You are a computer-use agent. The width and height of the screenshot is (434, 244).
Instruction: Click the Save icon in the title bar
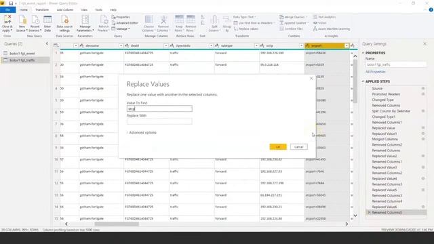pyautogui.click(x=11, y=3)
